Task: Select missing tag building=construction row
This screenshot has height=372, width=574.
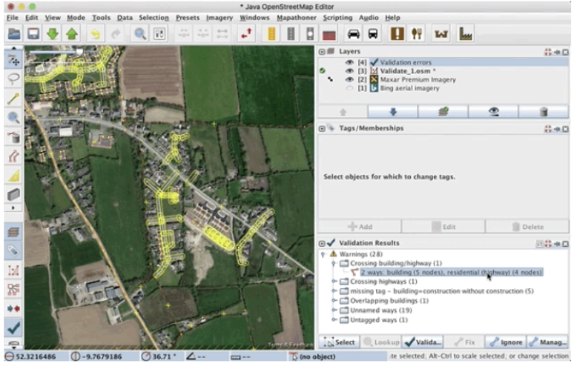Action: pos(442,291)
